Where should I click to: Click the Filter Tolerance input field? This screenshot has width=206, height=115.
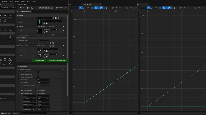pyautogui.click(x=43, y=83)
